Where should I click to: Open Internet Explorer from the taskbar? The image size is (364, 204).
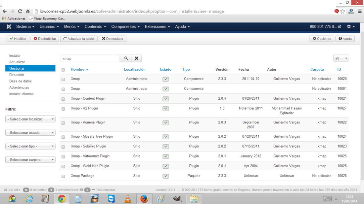point(29,199)
